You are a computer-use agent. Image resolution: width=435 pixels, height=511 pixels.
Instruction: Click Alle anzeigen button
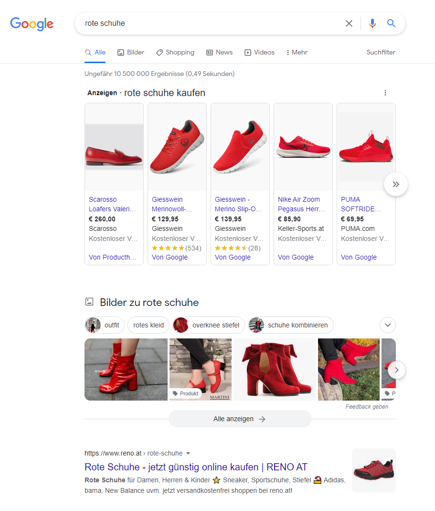coord(240,419)
